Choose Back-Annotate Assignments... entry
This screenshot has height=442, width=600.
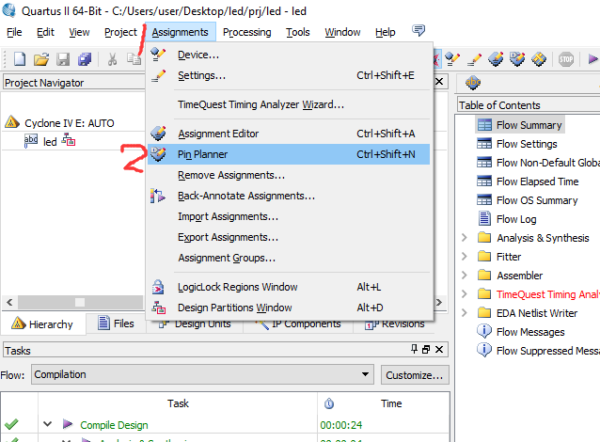(x=289, y=196)
